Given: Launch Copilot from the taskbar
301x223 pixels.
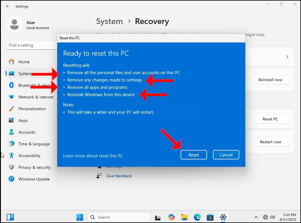Looking at the screenshot, I should [171, 217].
